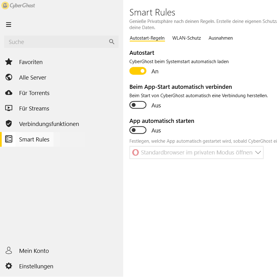This screenshot has height=277, width=277.
Task: Click the CyberGhost logo icon
Action: [5, 6]
